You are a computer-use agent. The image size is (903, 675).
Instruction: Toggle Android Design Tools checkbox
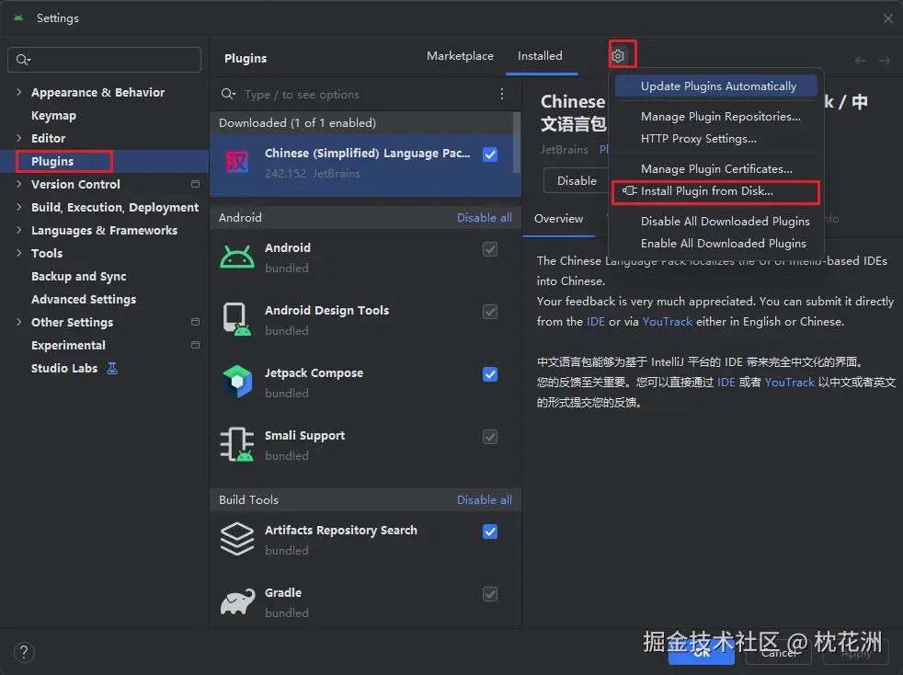click(x=490, y=312)
